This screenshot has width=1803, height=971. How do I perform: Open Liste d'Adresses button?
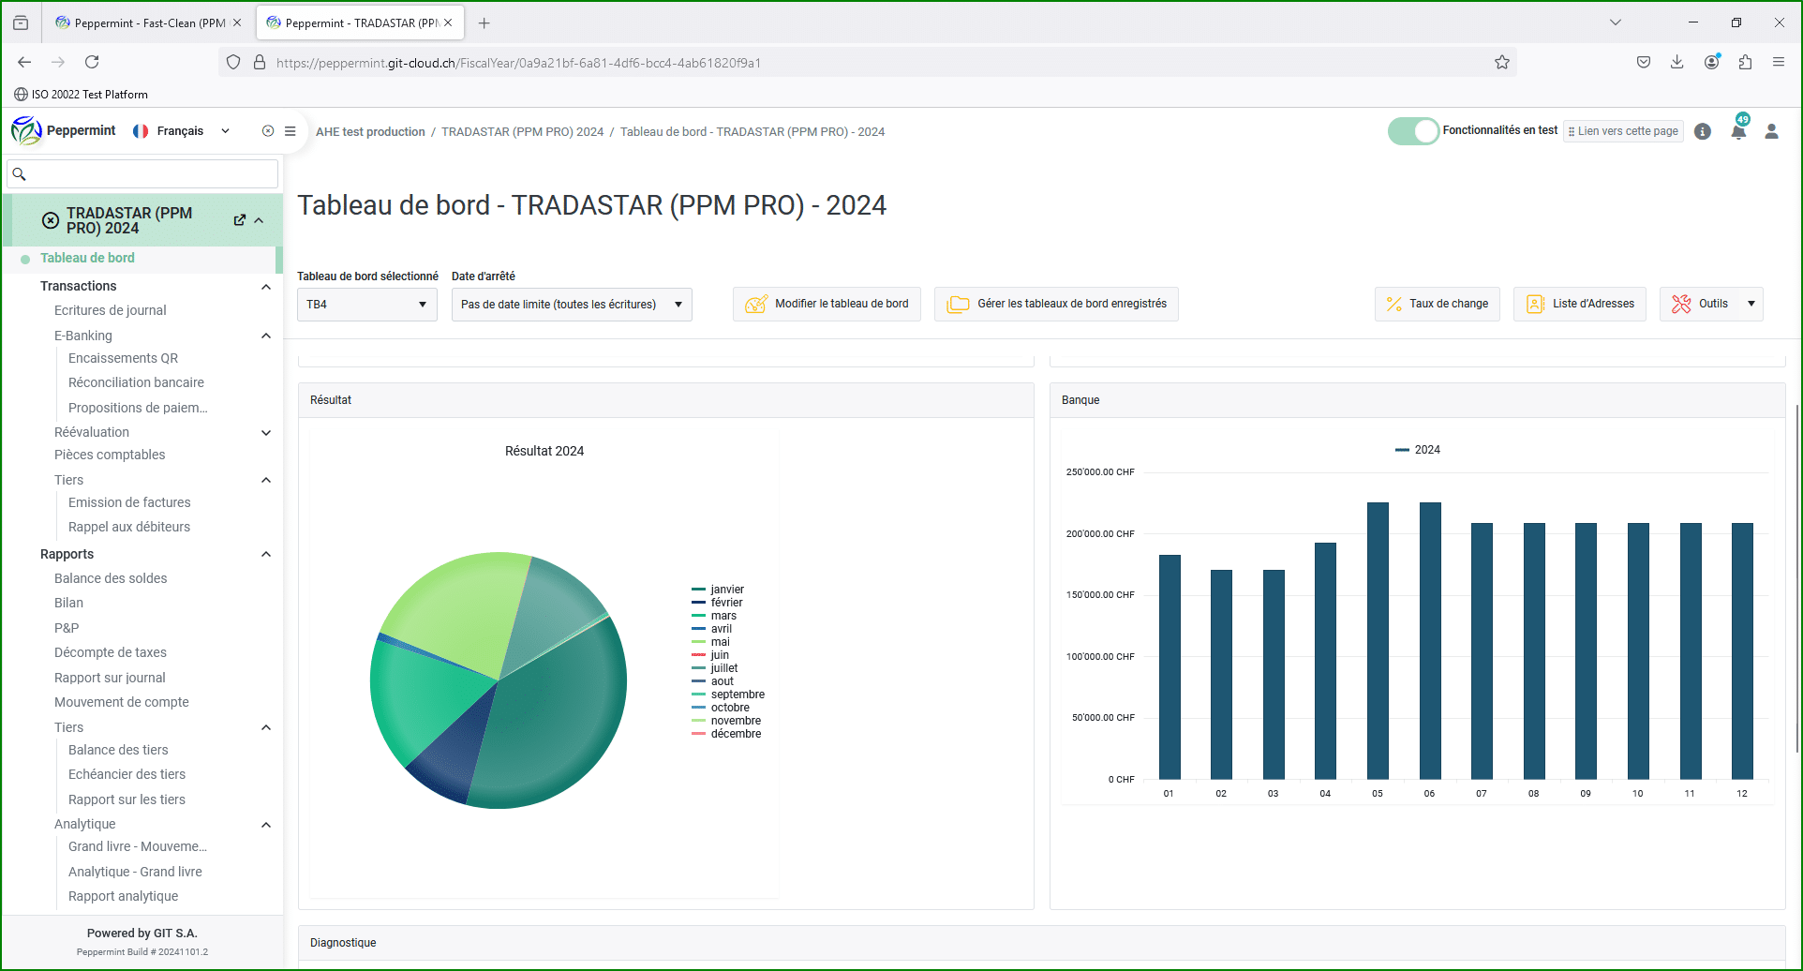[1580, 304]
